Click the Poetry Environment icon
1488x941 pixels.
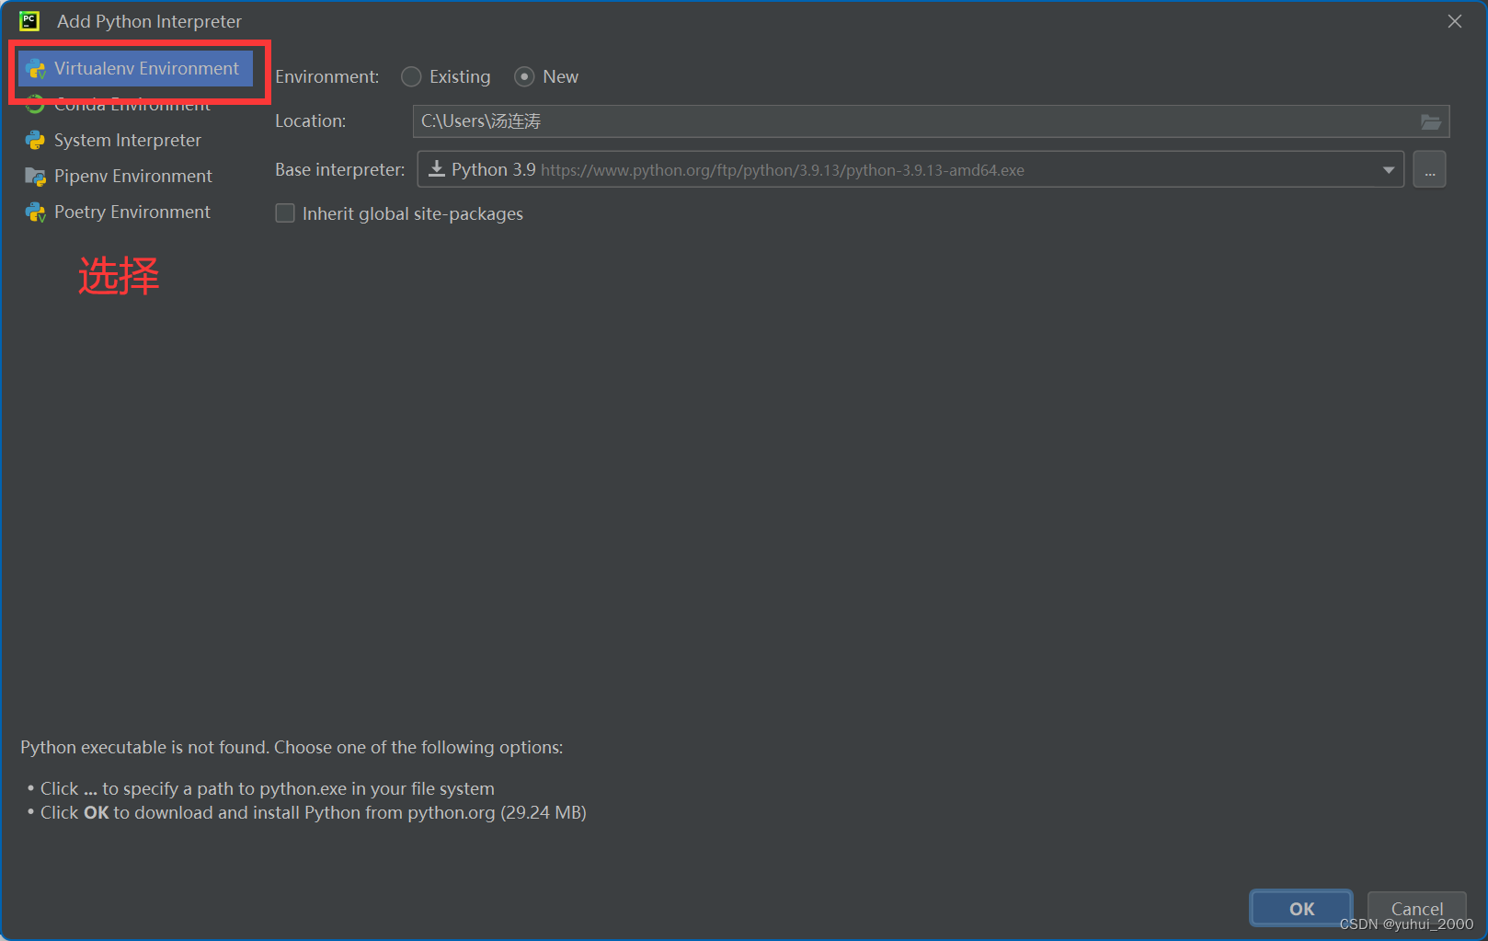pyautogui.click(x=36, y=212)
